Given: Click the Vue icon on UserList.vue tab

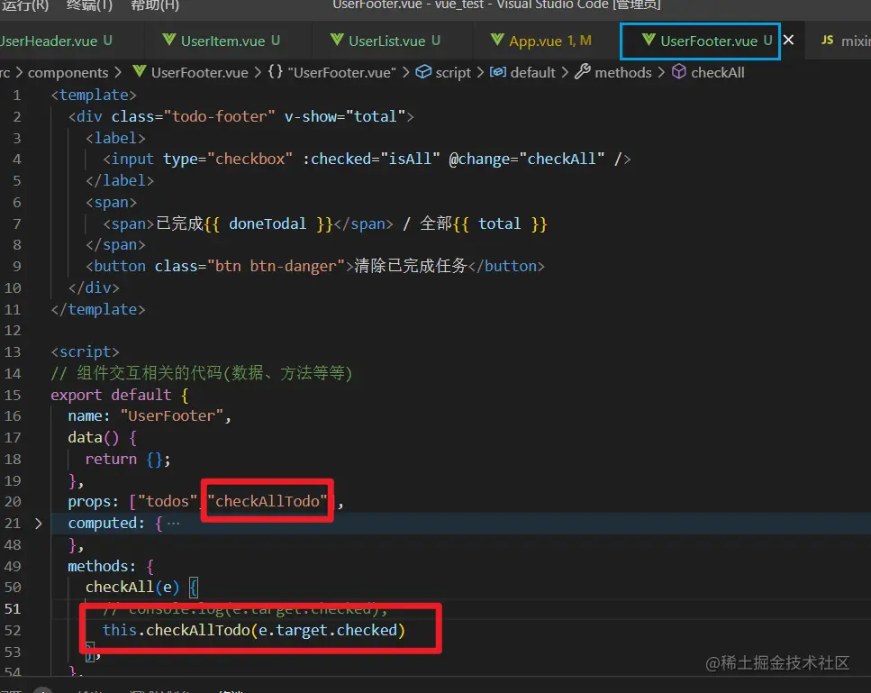Looking at the screenshot, I should coord(337,40).
